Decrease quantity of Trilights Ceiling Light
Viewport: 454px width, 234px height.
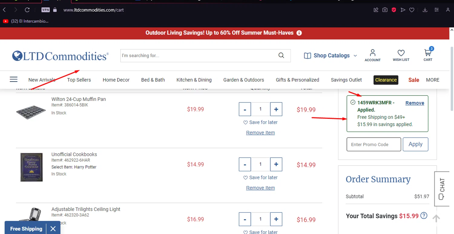tap(245, 219)
